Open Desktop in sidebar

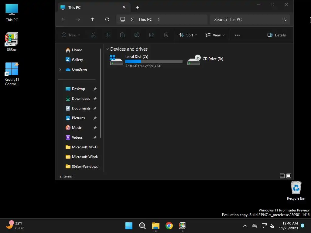tap(79, 89)
